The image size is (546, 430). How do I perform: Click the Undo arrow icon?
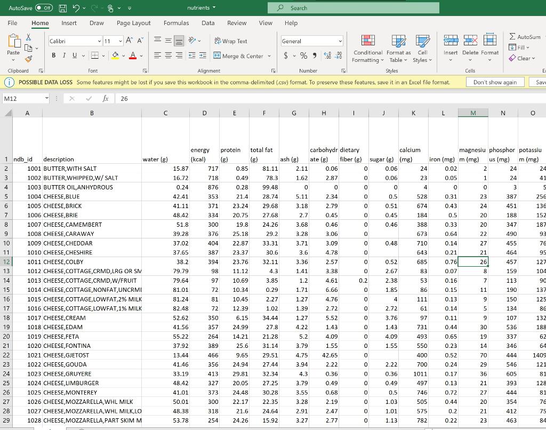tap(76, 8)
